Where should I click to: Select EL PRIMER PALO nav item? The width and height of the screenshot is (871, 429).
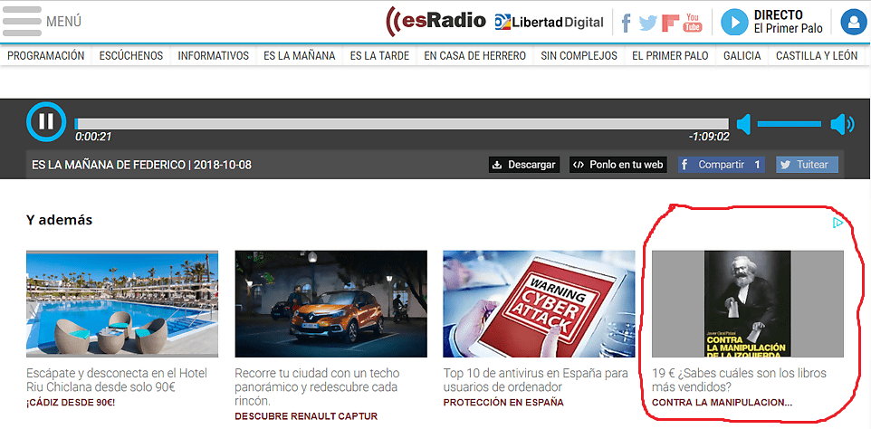point(671,55)
